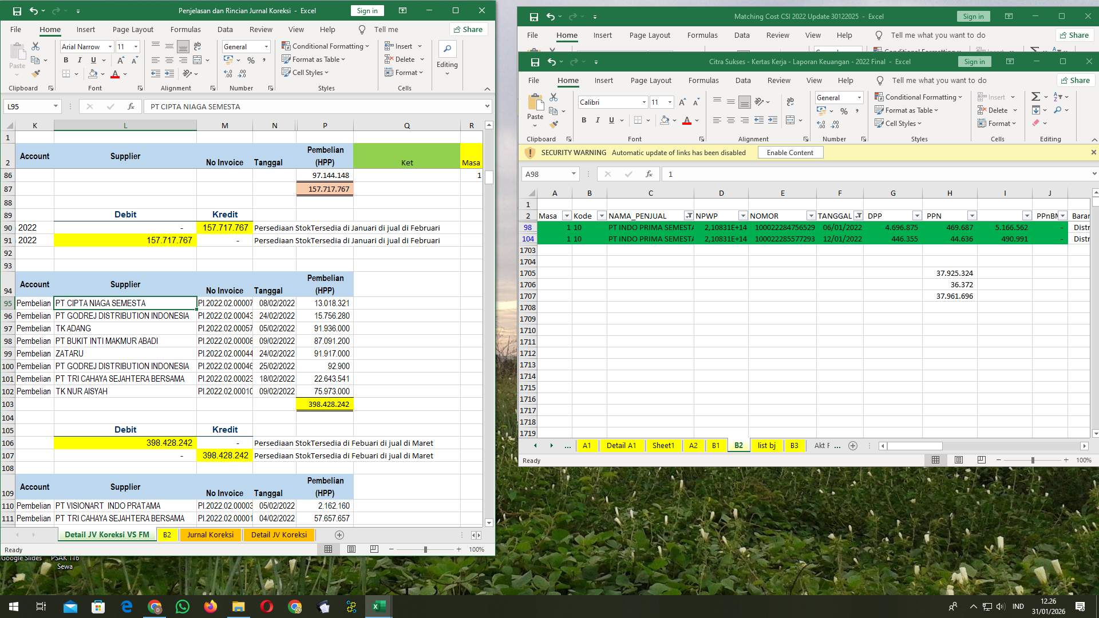Click Sign in on the active workbook

click(x=974, y=61)
